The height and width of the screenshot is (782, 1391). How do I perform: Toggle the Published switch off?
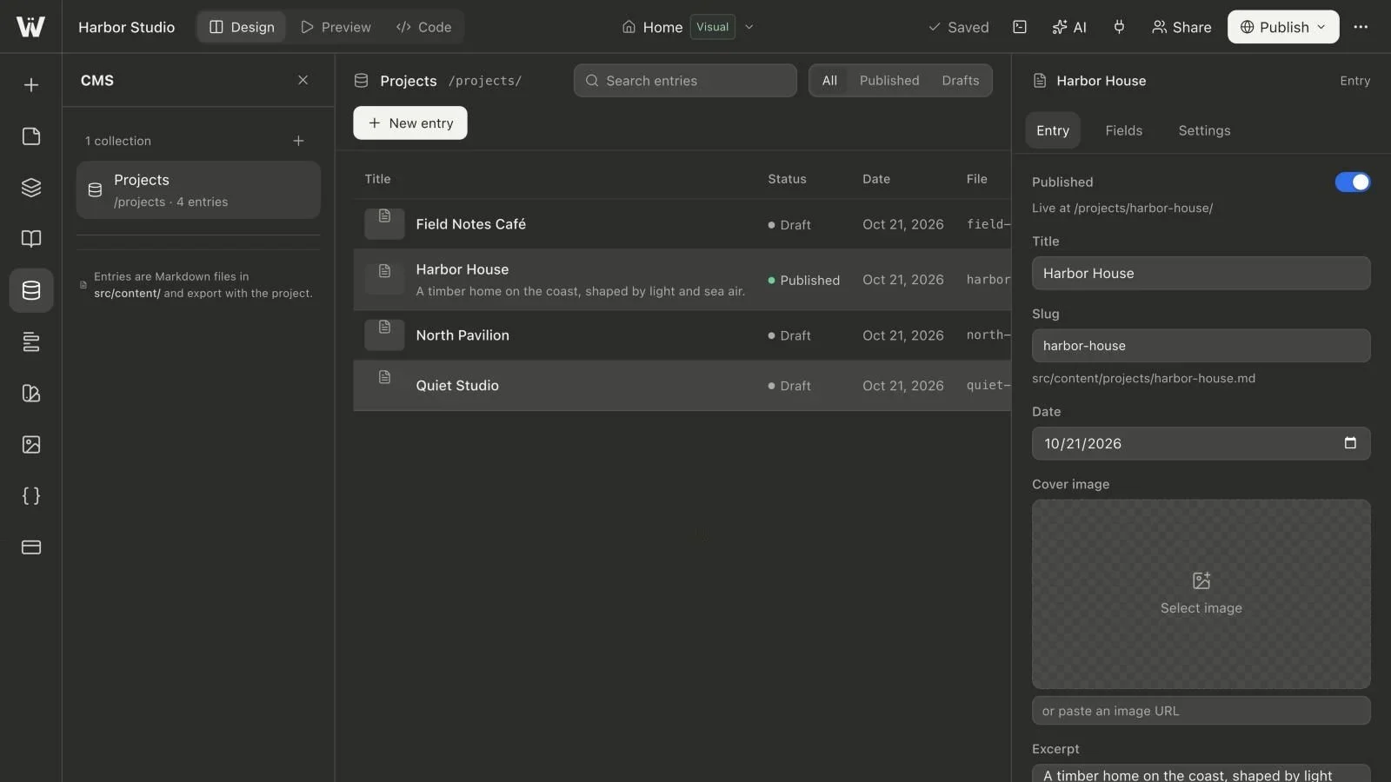(1353, 182)
